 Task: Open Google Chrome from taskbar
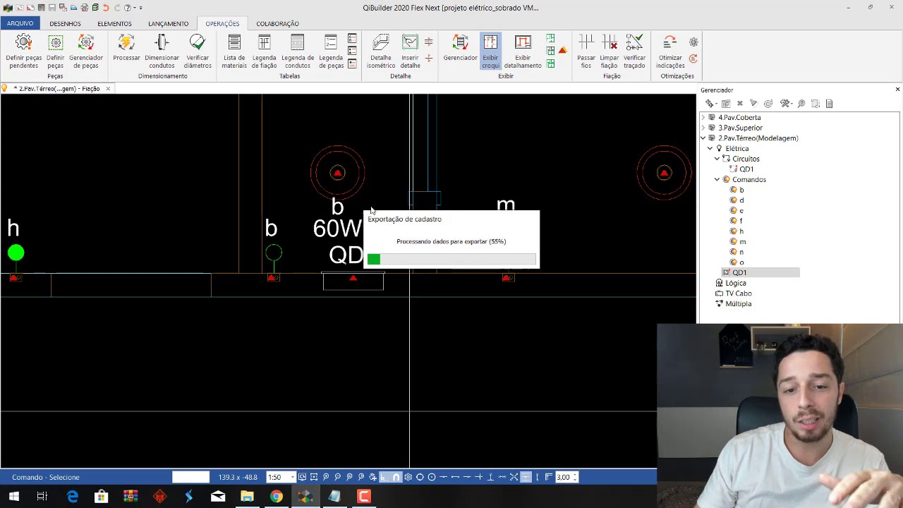pyautogui.click(x=276, y=497)
